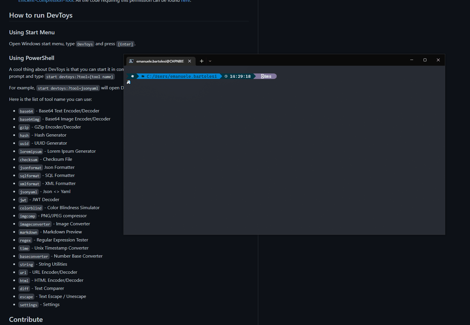The width and height of the screenshot is (470, 325).
Task: Click the 'start devtoys:?tool={tool name}' code snippet
Action: pyautogui.click(x=80, y=77)
